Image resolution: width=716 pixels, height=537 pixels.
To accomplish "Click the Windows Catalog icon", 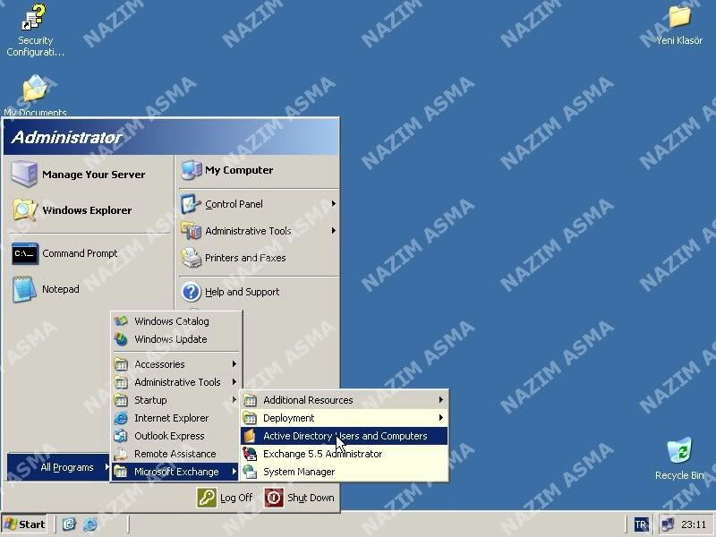I will (x=121, y=321).
